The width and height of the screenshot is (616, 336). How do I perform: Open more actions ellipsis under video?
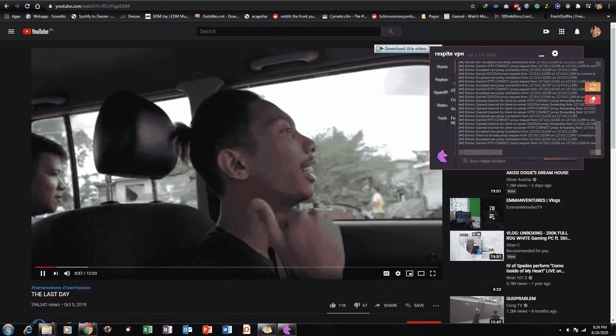tap(436, 306)
